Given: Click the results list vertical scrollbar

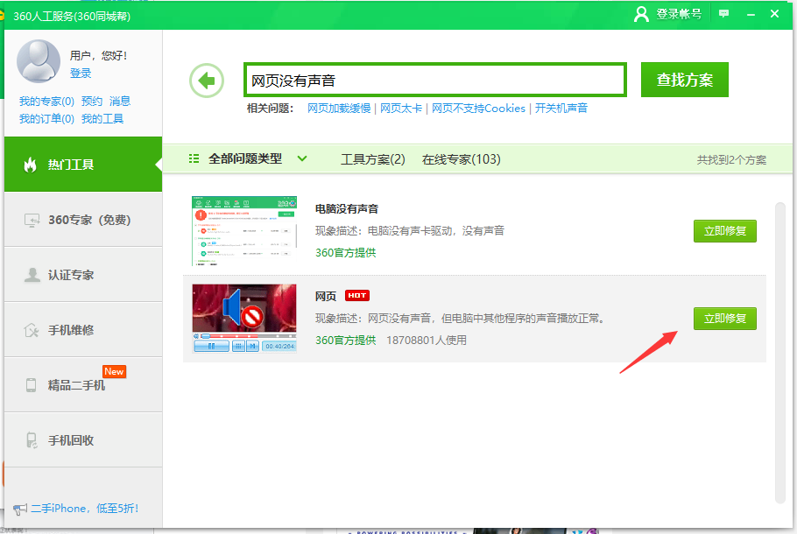Looking at the screenshot, I should pos(780,353).
